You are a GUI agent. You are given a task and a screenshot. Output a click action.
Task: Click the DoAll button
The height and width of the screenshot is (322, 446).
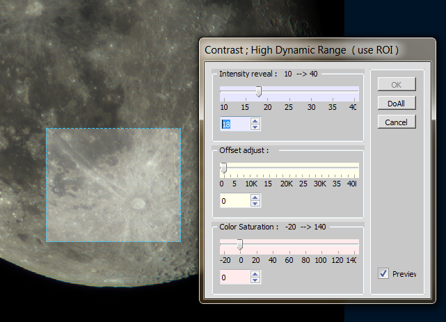[x=397, y=103]
